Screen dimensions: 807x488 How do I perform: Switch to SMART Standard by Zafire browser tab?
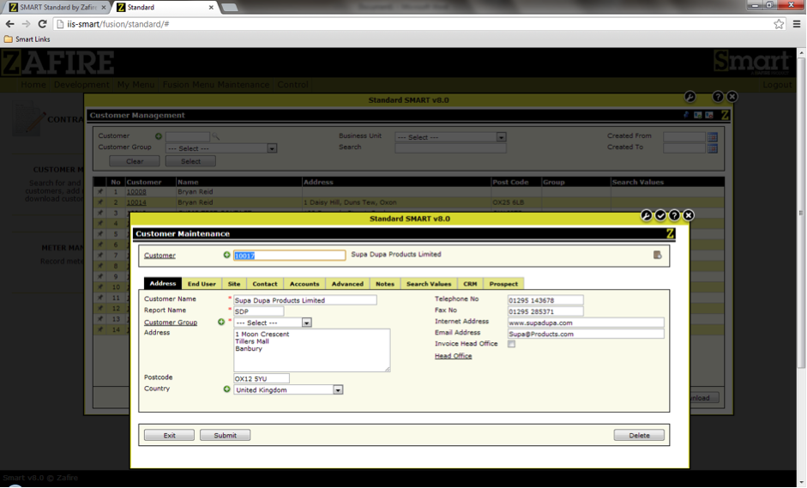coord(57,7)
